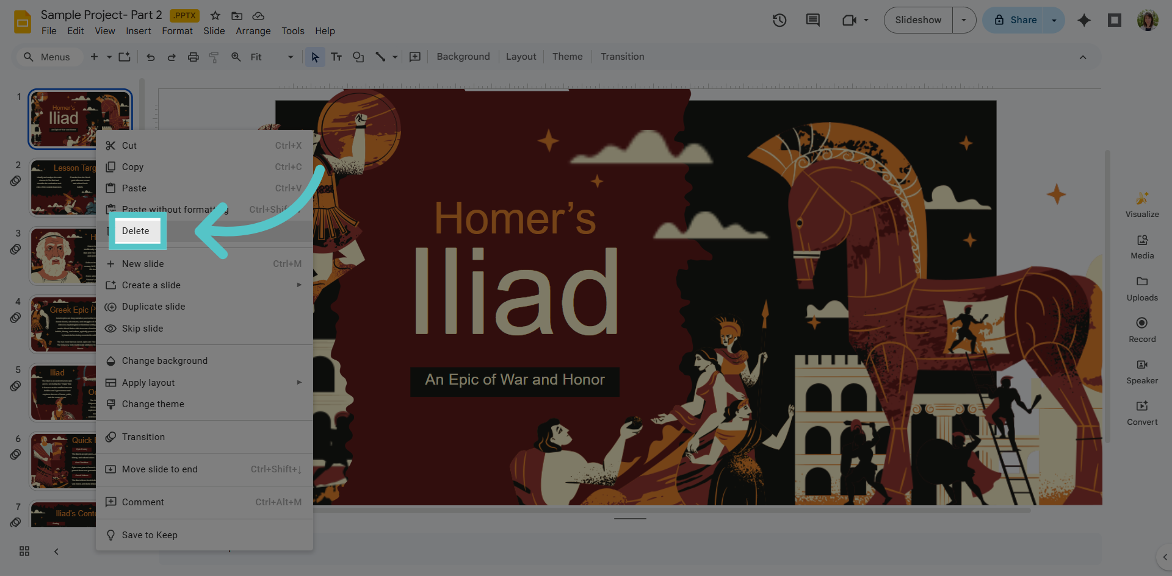The height and width of the screenshot is (576, 1172).
Task: Open the Google account avatar
Action: coord(1148,20)
